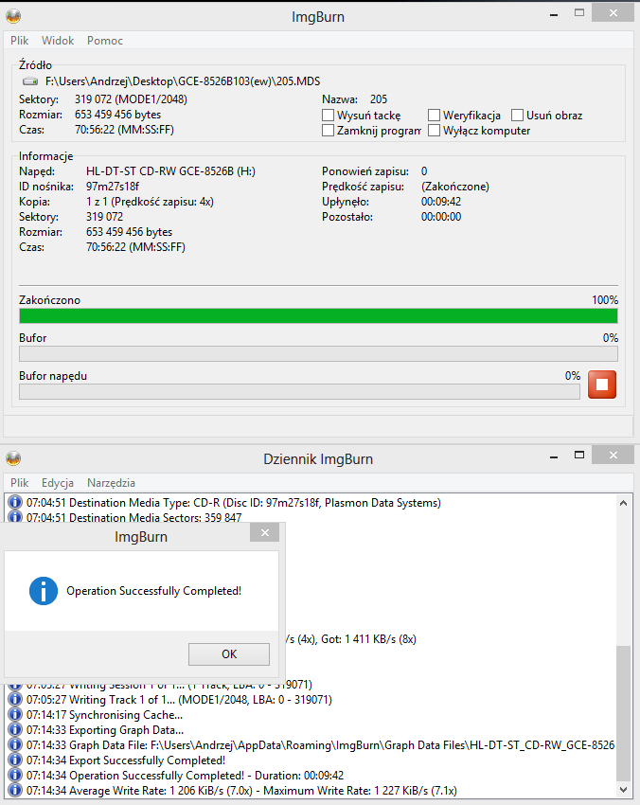Click the Dziennik ImgBurn window app icon
The image size is (640, 805).
pos(13,458)
